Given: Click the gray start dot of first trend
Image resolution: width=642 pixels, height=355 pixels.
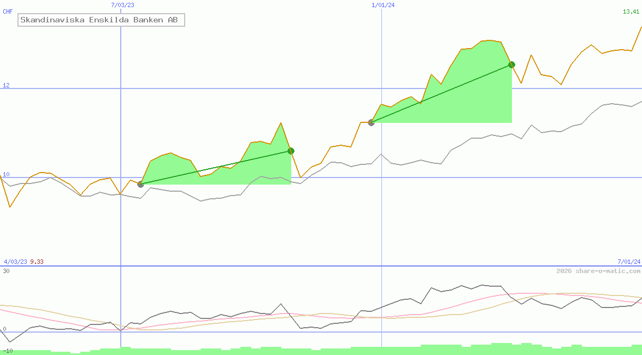Looking at the screenshot, I should 140,184.
